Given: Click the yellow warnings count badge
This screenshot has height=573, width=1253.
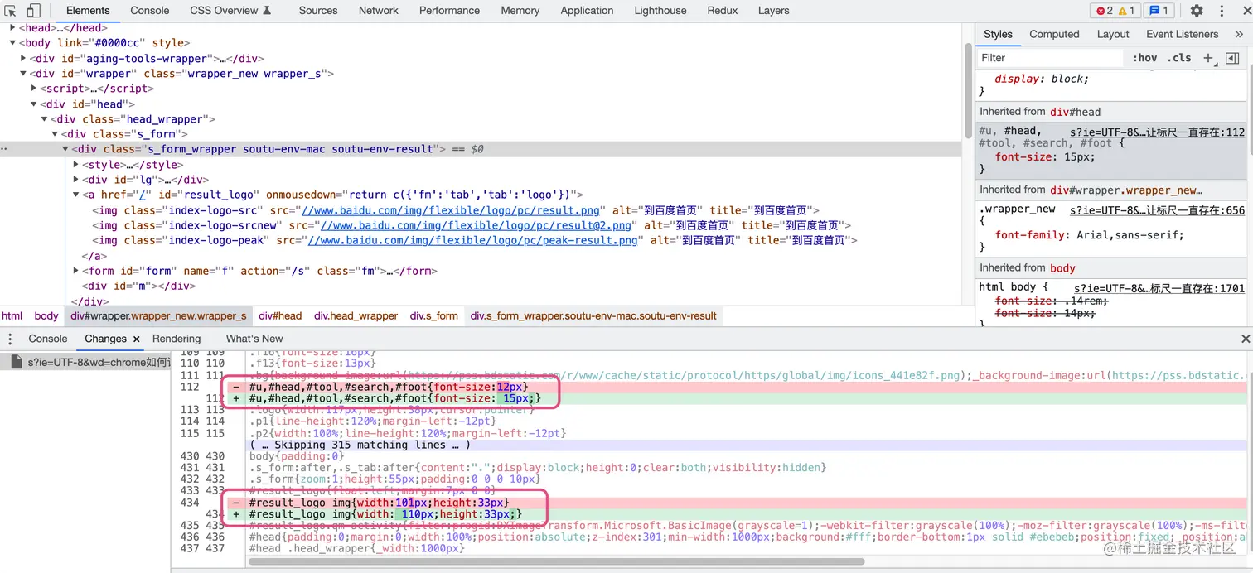Looking at the screenshot, I should tap(1127, 11).
